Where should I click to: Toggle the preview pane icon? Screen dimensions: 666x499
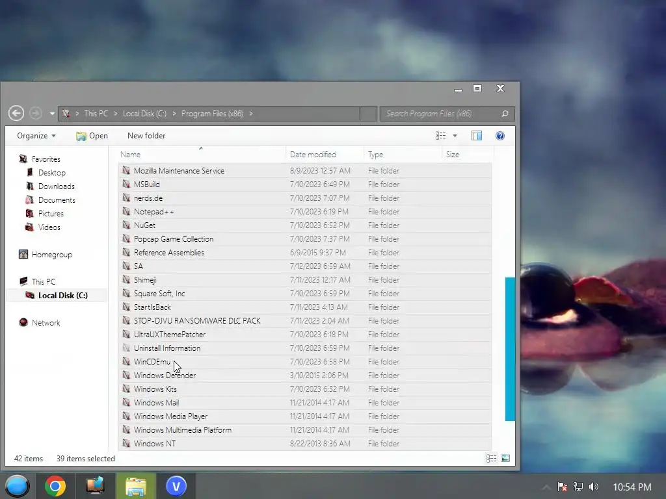click(477, 136)
